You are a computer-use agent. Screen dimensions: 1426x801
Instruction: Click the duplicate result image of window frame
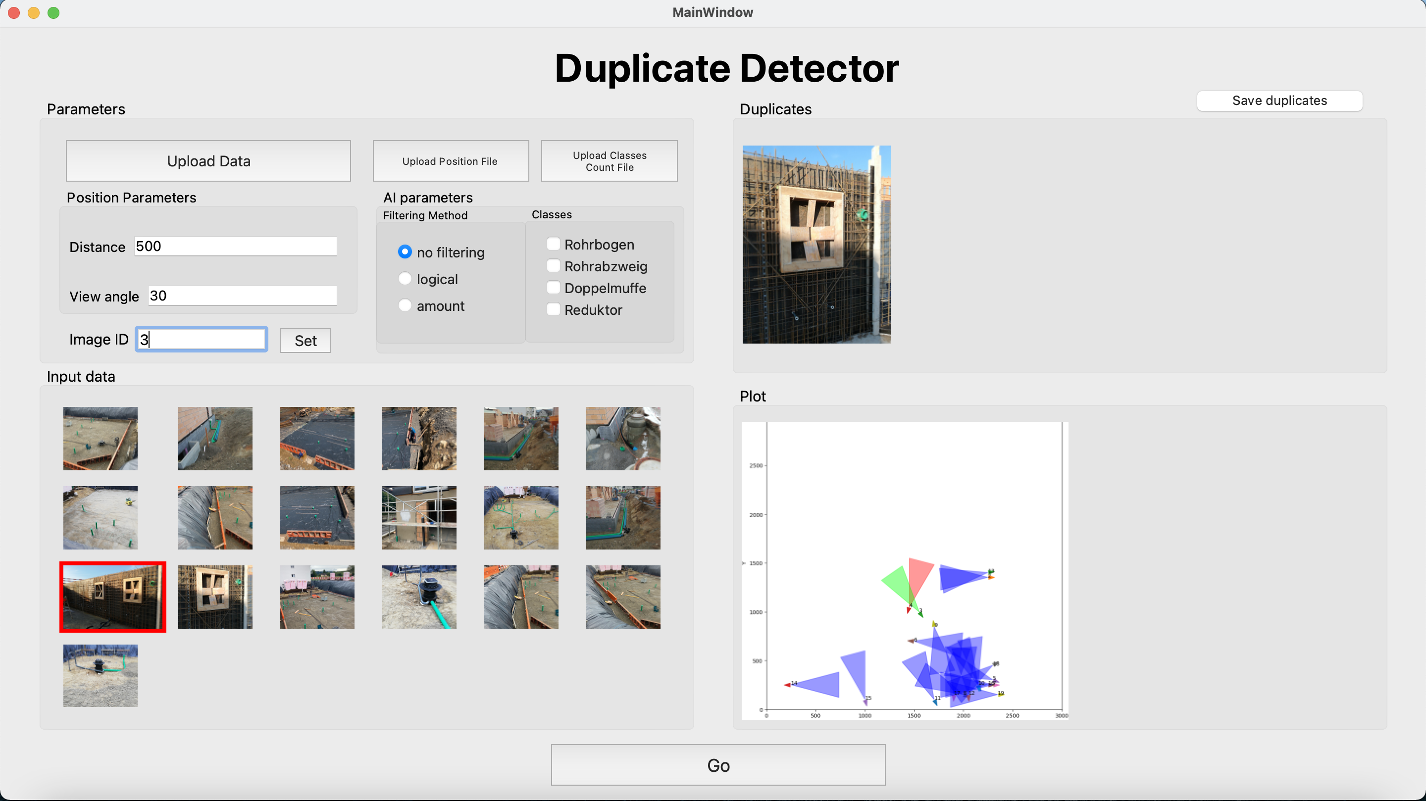click(816, 244)
